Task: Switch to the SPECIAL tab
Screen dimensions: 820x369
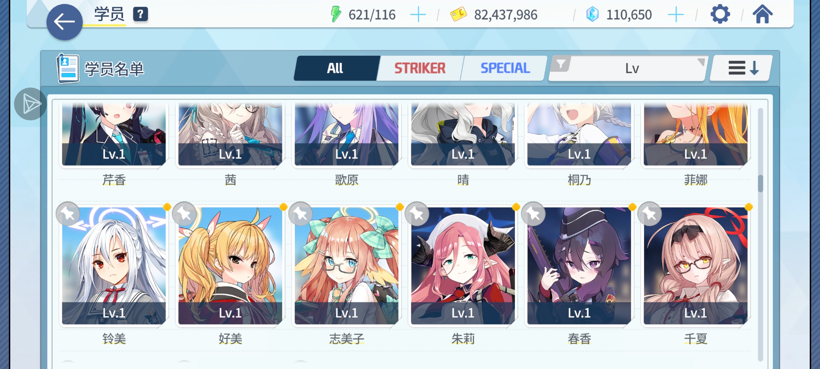Action: click(x=505, y=68)
